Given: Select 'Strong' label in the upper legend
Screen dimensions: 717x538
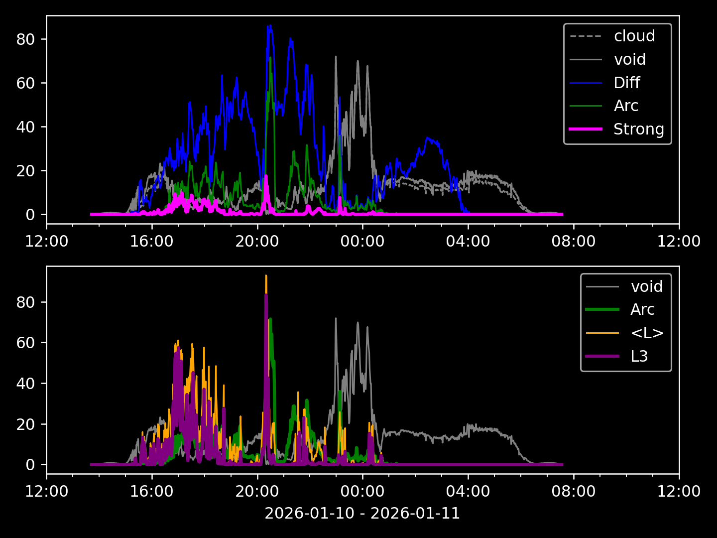Looking at the screenshot, I should point(638,129).
